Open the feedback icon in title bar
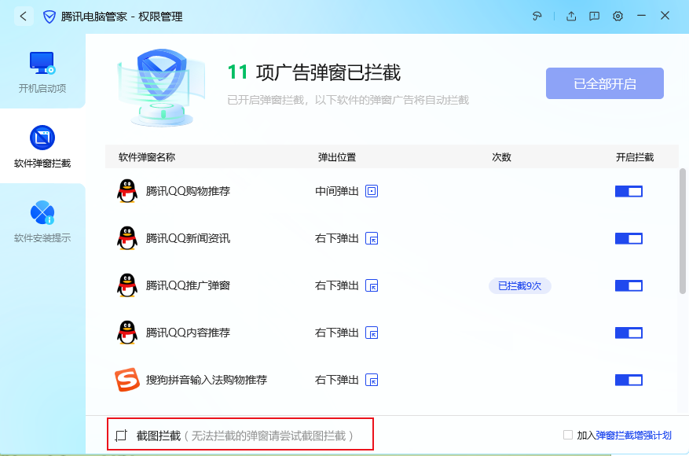The width and height of the screenshot is (689, 456). (537, 17)
